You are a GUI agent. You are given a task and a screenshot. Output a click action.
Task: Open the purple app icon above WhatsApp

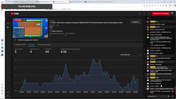2,40
